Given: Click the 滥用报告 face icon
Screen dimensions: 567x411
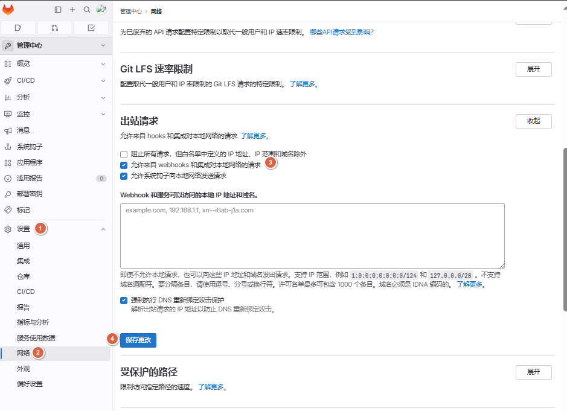Looking at the screenshot, I should (x=8, y=179).
